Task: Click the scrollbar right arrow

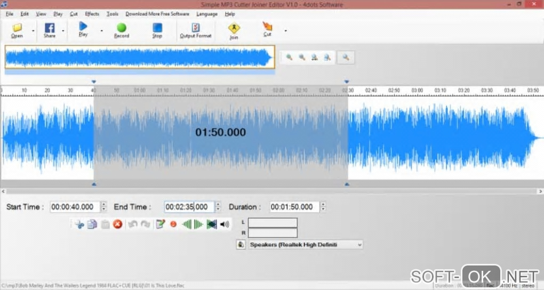Action: click(540, 191)
